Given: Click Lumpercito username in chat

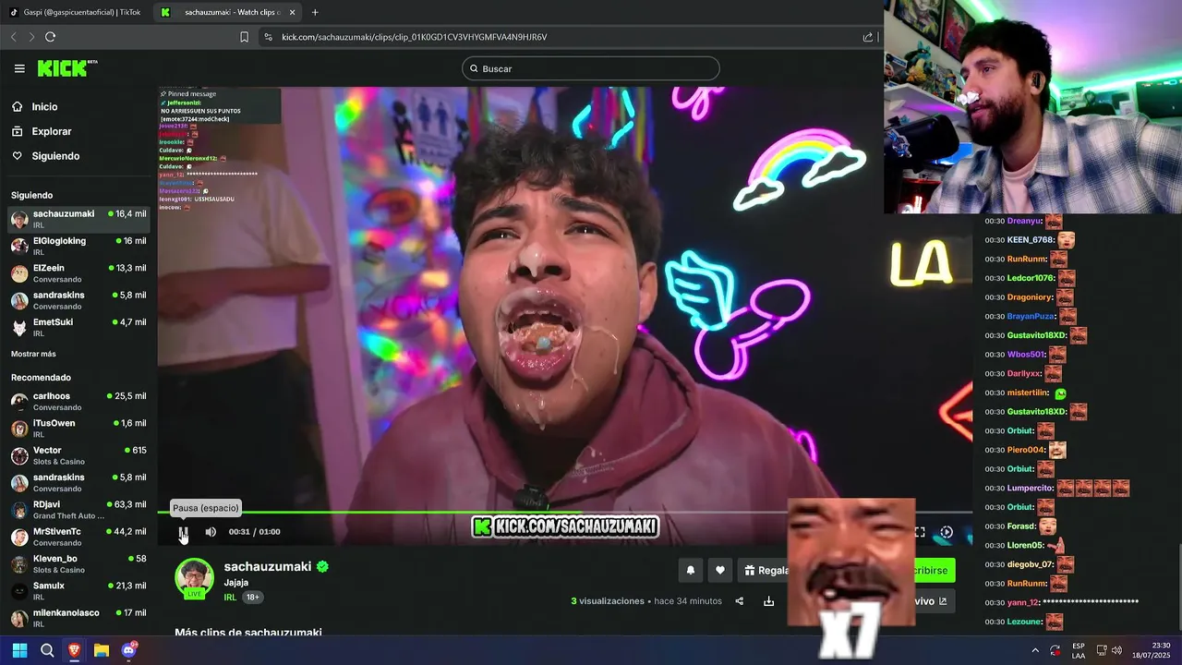Looking at the screenshot, I should pos(1031,488).
